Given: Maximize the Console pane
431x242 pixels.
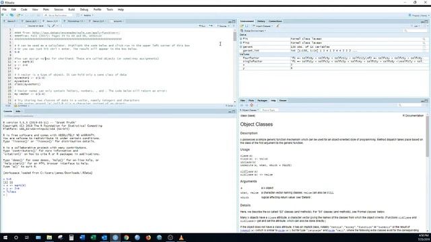Looking at the screenshot, I should (234, 112).
